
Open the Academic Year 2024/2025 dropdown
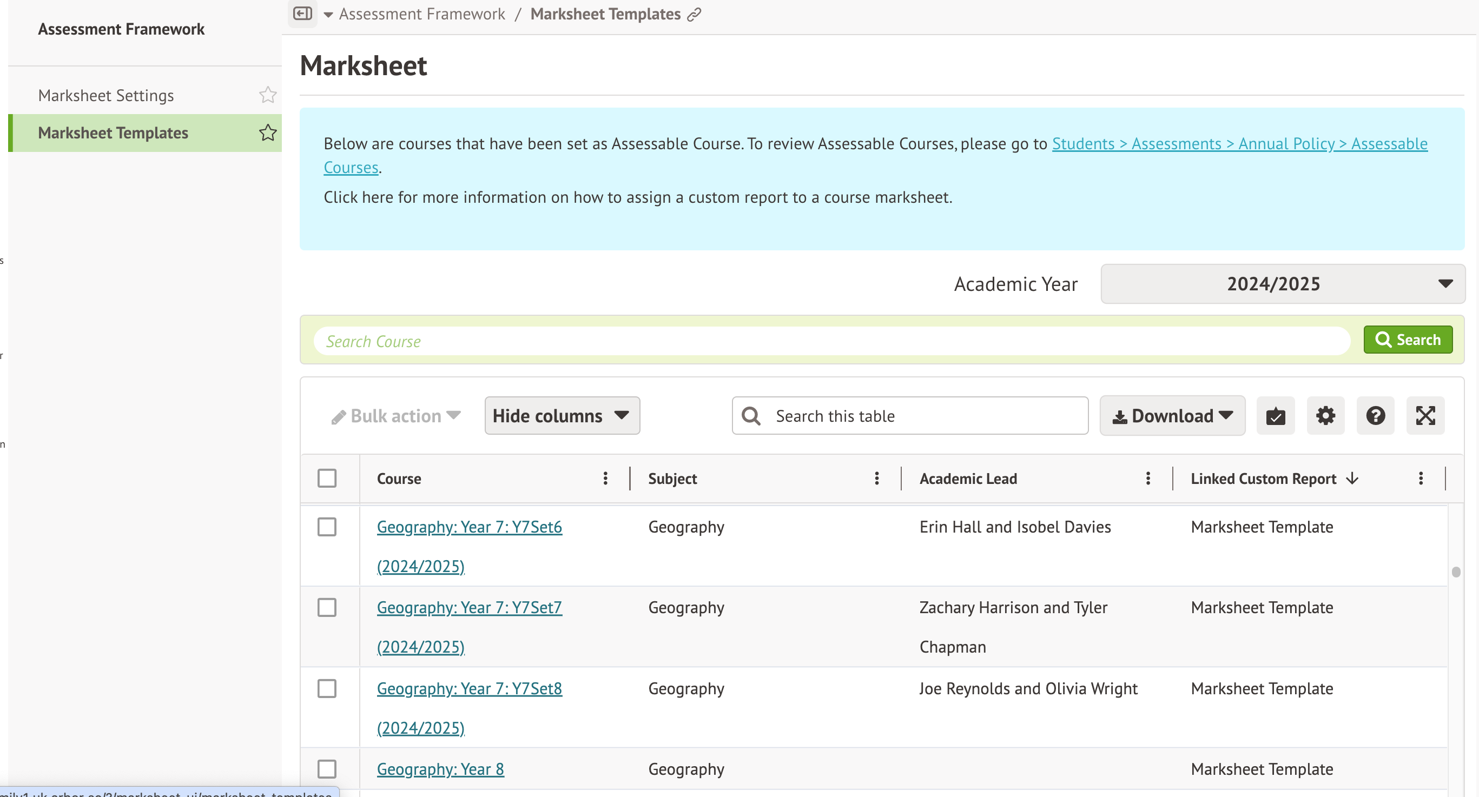point(1282,283)
